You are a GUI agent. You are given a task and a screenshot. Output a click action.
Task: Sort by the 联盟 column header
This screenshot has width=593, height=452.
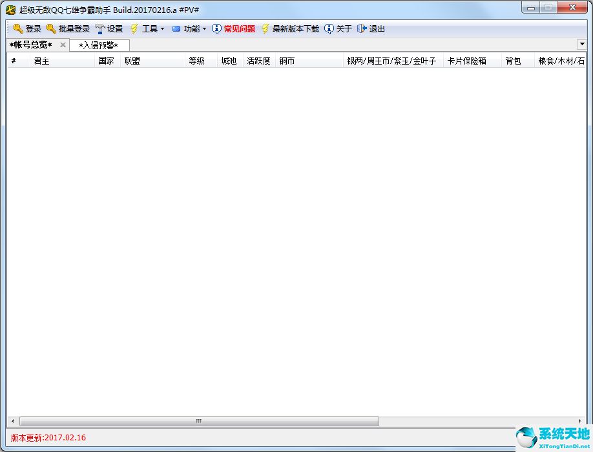(x=153, y=61)
